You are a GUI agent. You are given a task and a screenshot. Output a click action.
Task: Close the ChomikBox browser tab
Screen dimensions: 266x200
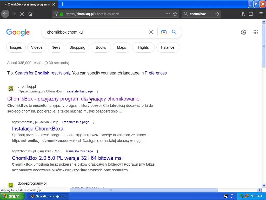[x=54, y=4]
